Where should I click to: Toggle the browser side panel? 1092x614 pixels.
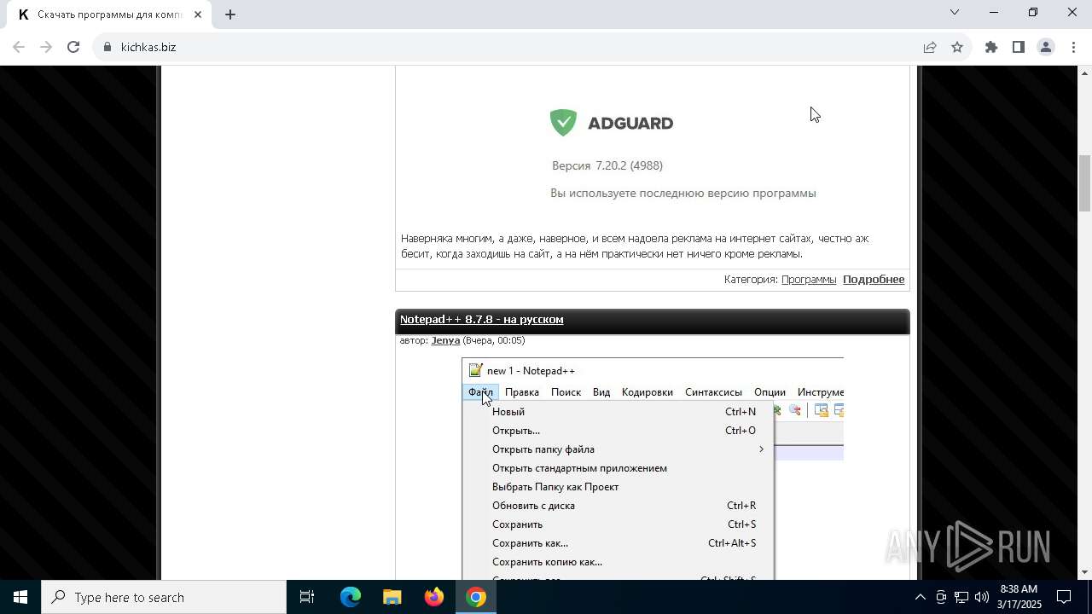click(x=1019, y=47)
